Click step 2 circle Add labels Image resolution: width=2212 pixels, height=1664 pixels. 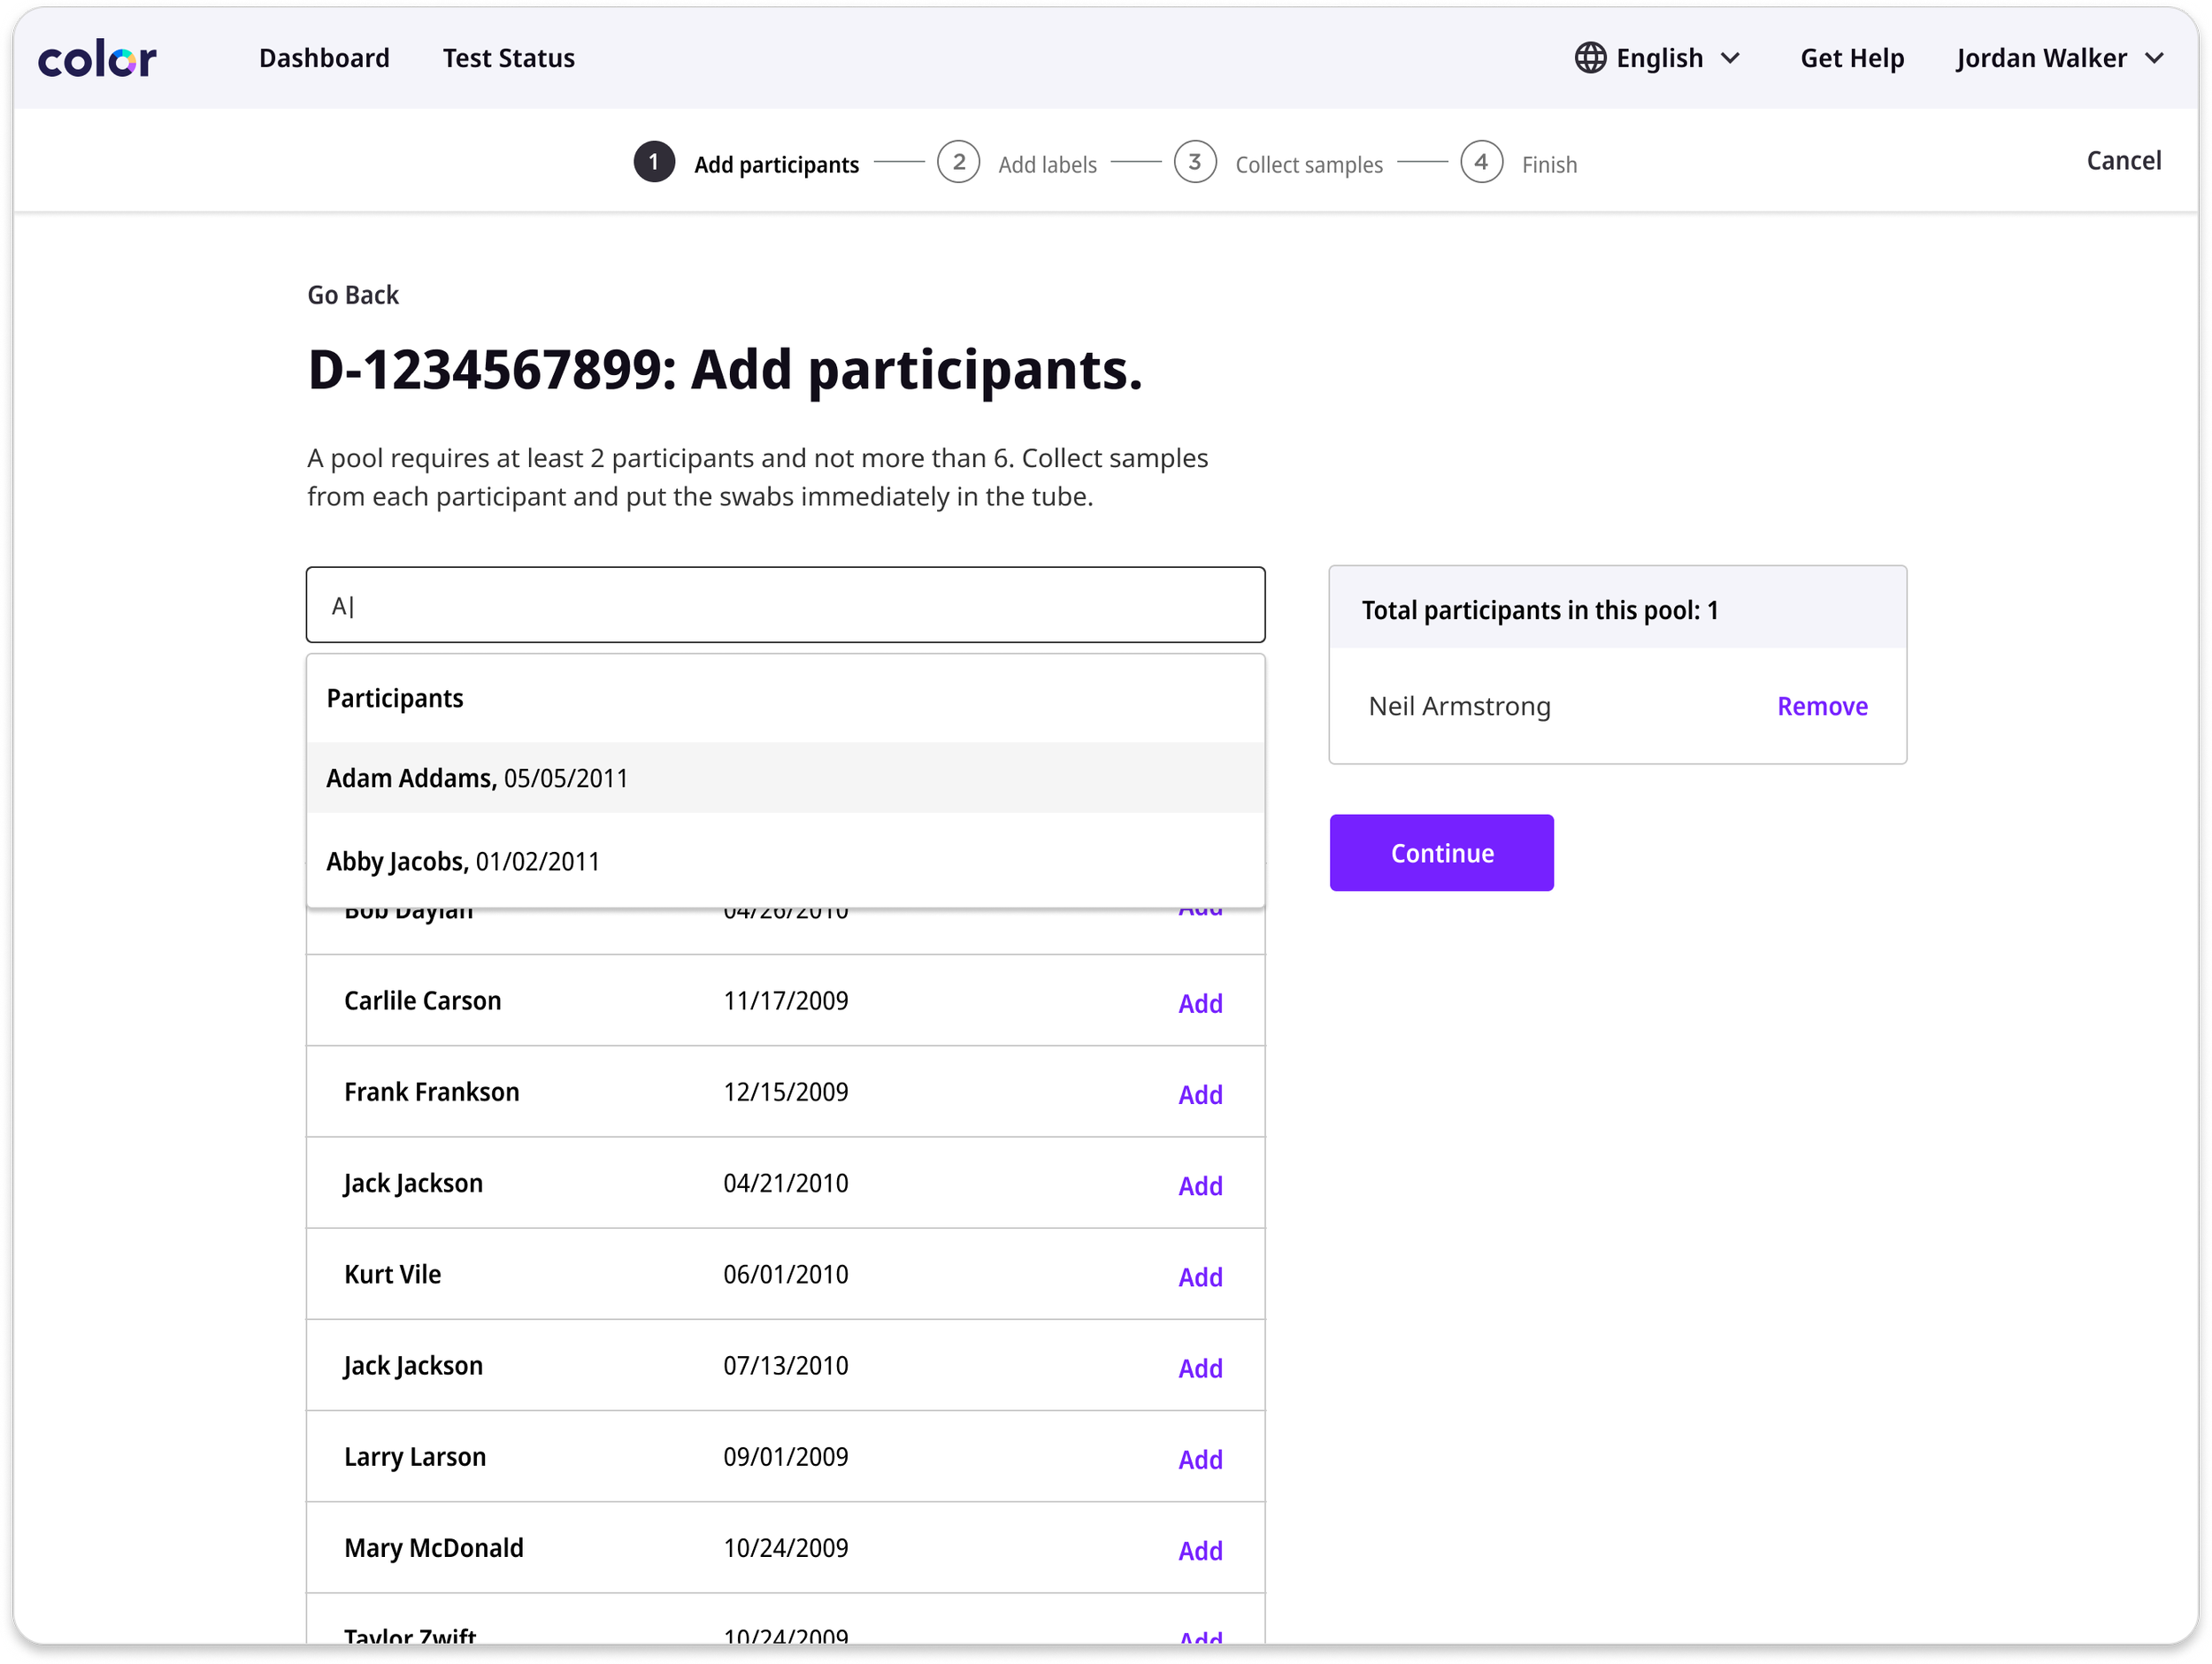click(958, 162)
